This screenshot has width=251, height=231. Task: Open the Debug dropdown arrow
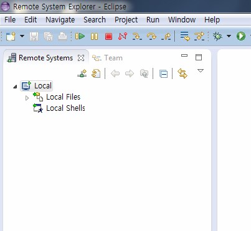229,36
